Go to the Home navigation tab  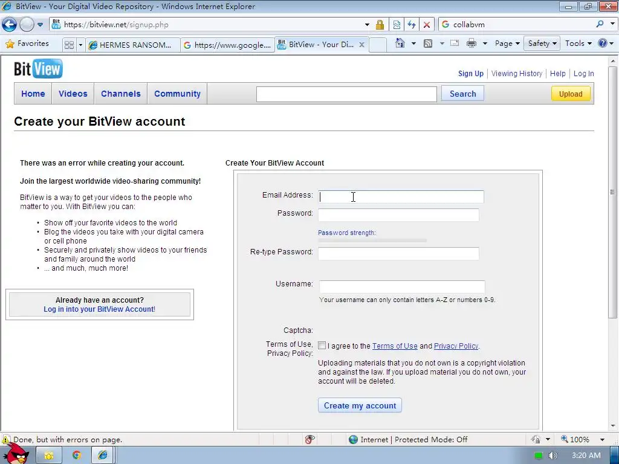pyautogui.click(x=33, y=94)
